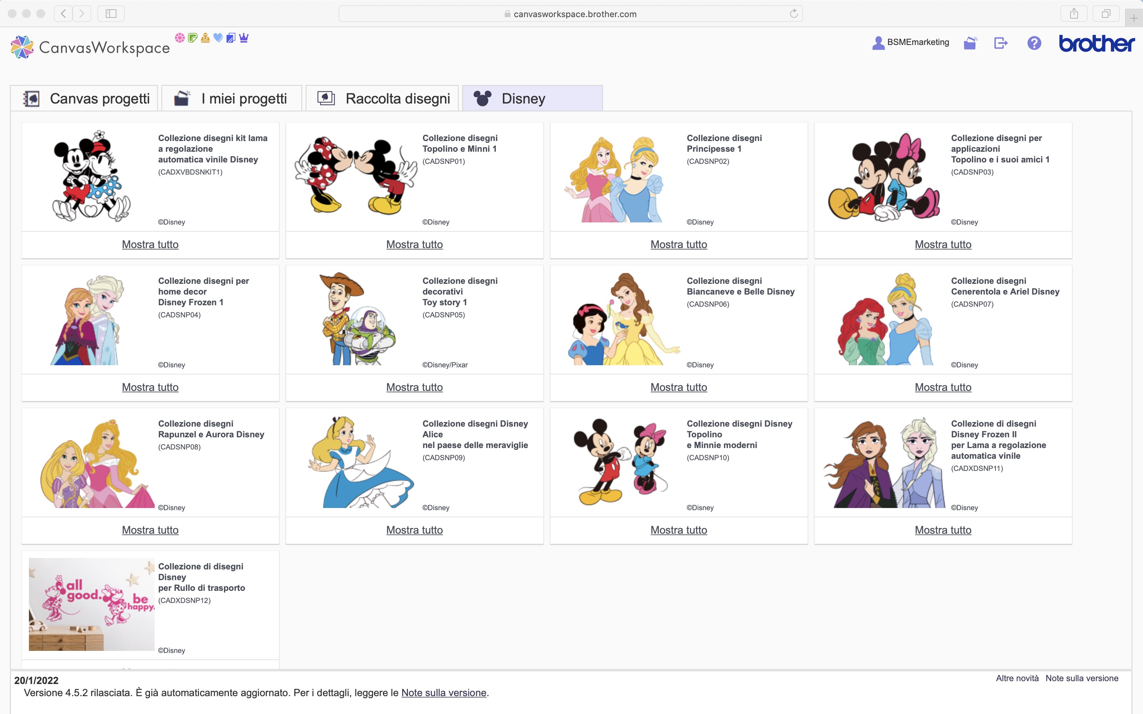Switch to the Canvas progetti tab
Viewport: 1143px width, 714px height.
tap(84, 98)
